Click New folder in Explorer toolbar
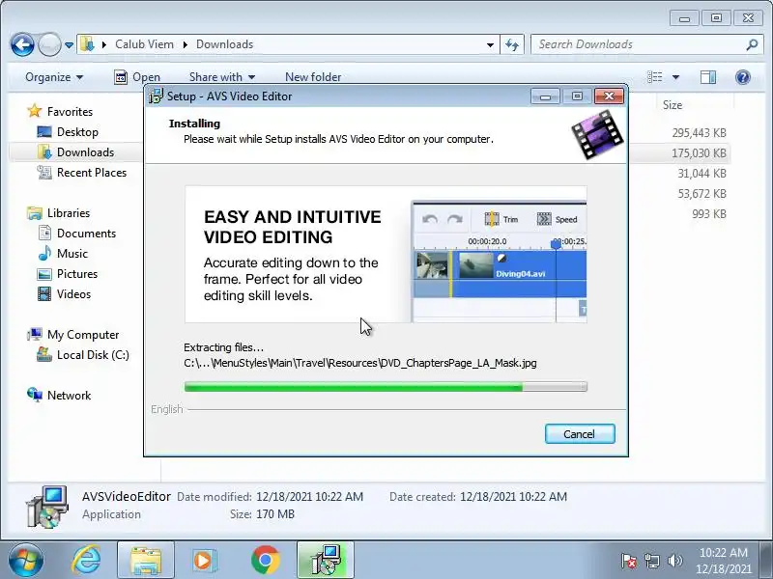 point(313,77)
